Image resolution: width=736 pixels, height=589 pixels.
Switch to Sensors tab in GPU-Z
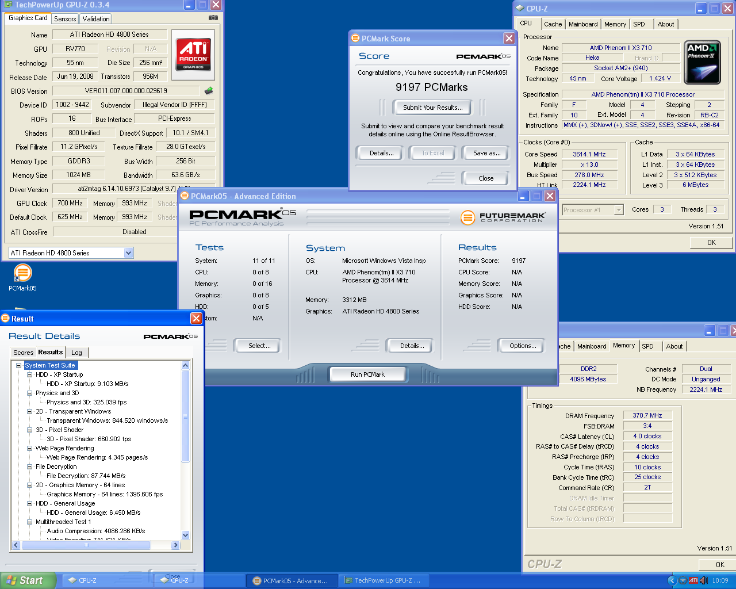click(65, 19)
